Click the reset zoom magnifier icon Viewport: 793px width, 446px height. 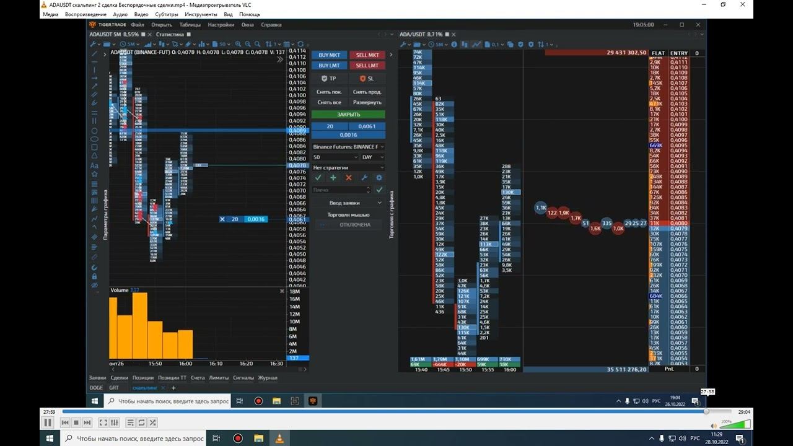[258, 44]
